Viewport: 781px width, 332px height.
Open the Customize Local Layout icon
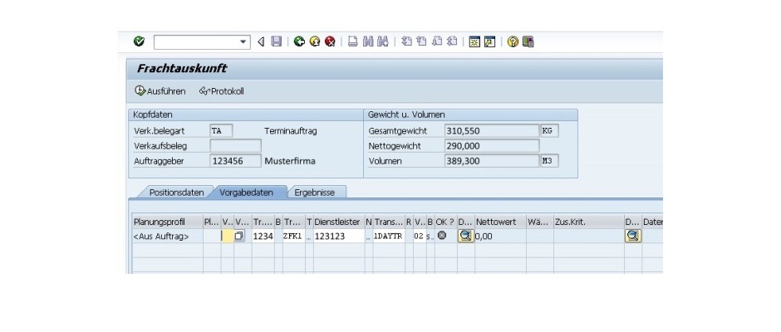(528, 41)
